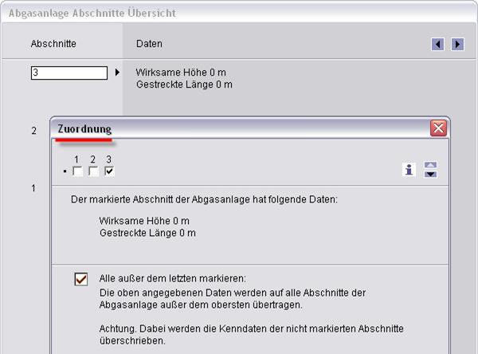Click the Daten column header

pyautogui.click(x=149, y=44)
